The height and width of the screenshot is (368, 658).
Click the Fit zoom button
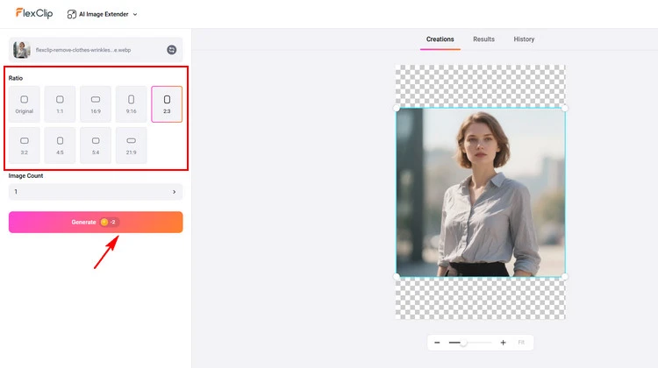click(521, 343)
